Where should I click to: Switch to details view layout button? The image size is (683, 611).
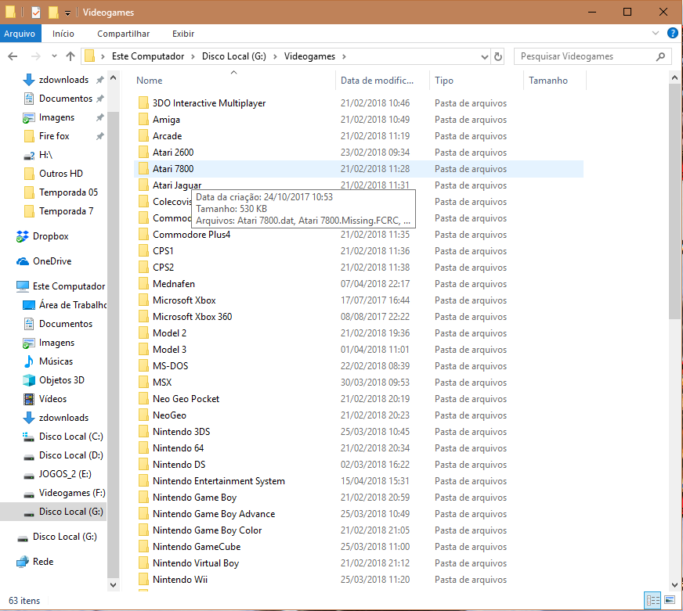(x=652, y=601)
